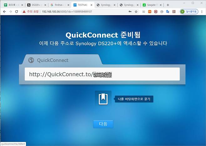Click the Seagate tab green favicon

144,5
